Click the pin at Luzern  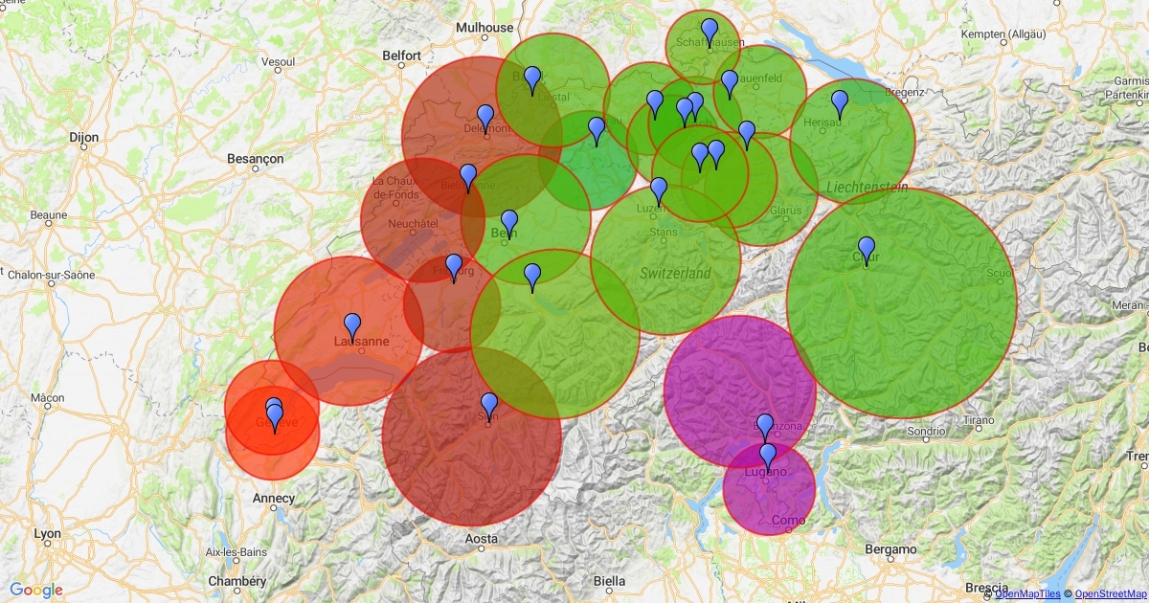(659, 190)
